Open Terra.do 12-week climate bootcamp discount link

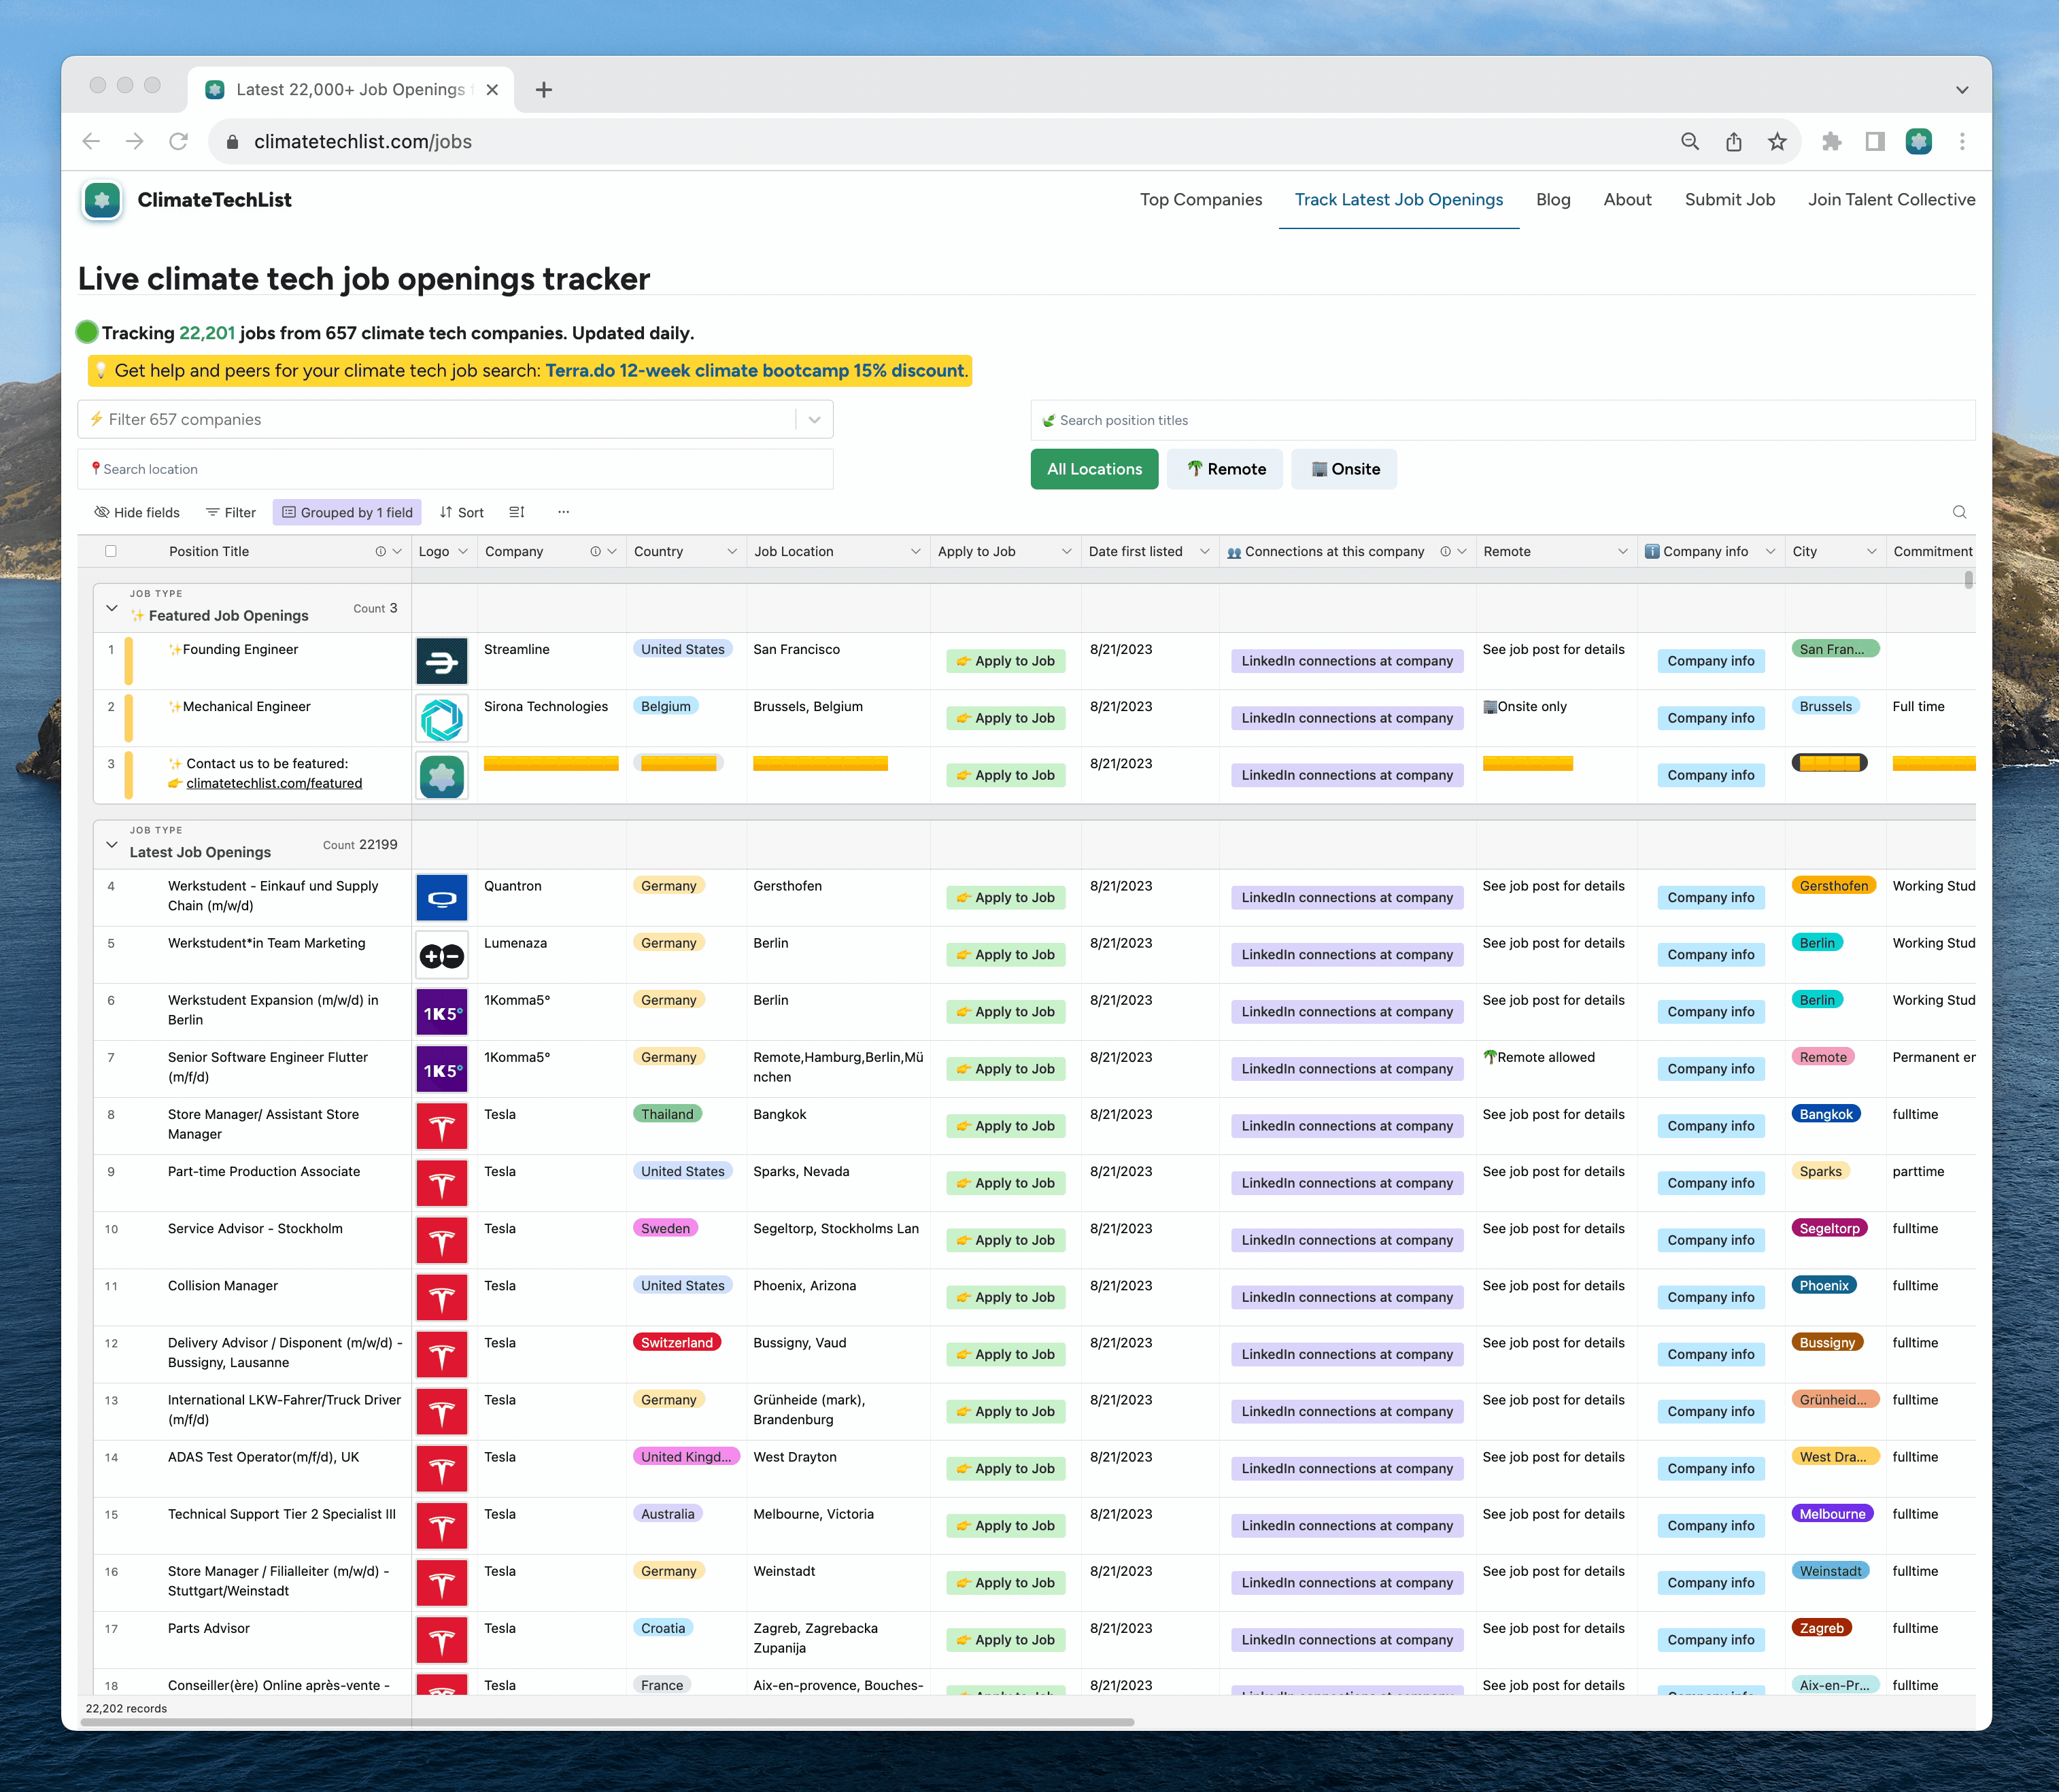(x=755, y=371)
